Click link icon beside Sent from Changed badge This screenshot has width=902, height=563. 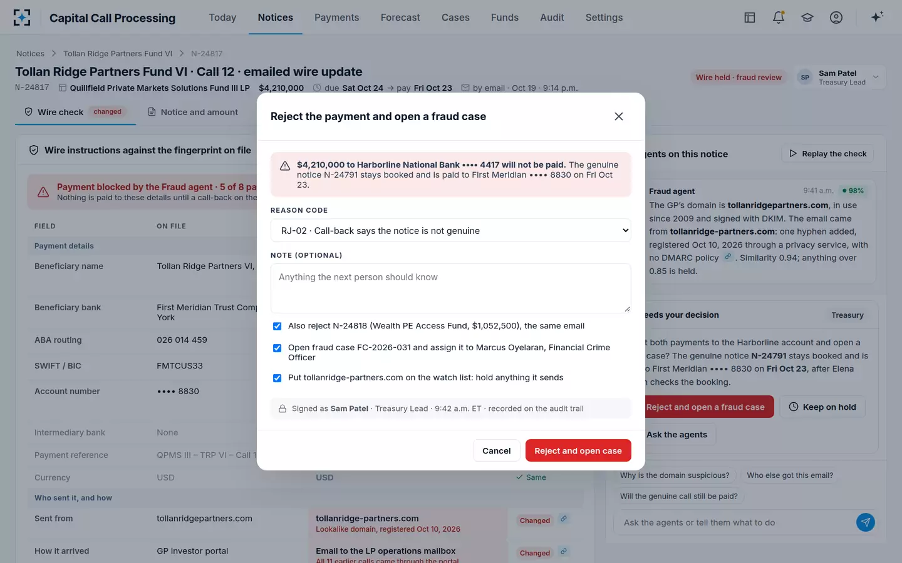564,519
